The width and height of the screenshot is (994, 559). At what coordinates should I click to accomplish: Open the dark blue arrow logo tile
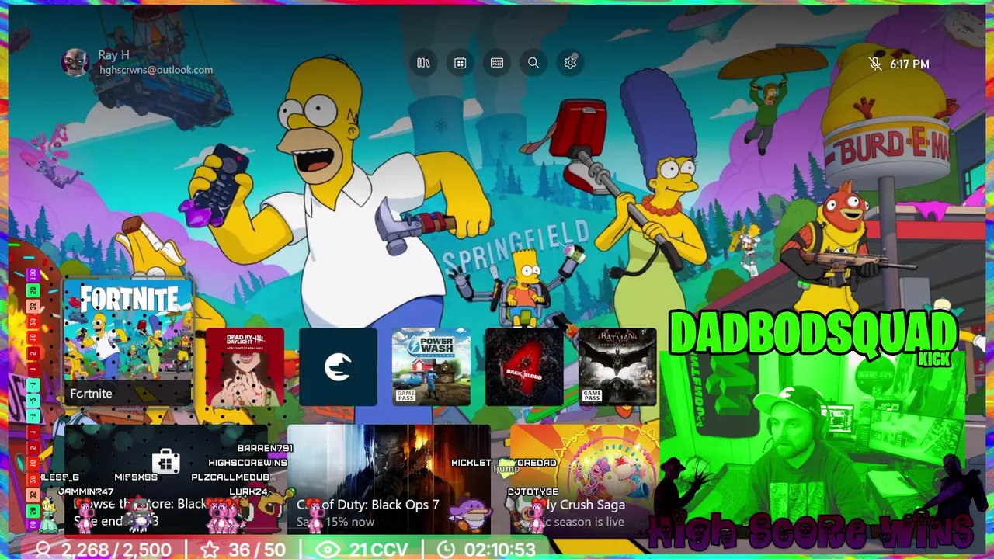[x=338, y=367]
